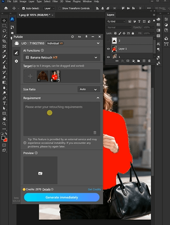
Task: Expand the UID account chevron
Action: click(98, 43)
